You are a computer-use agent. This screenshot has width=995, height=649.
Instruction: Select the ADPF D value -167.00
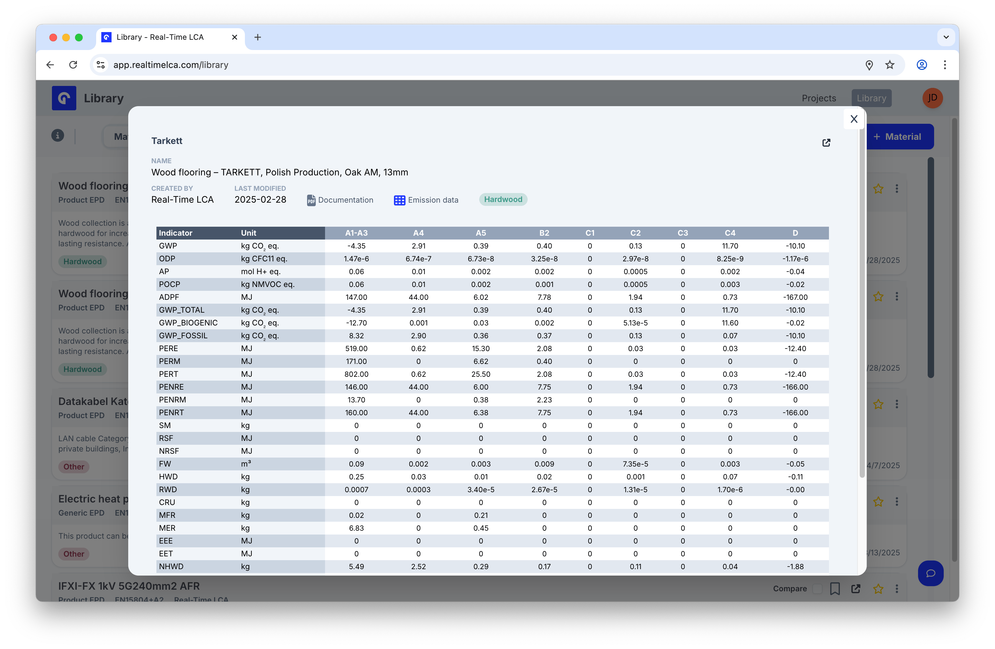(795, 297)
